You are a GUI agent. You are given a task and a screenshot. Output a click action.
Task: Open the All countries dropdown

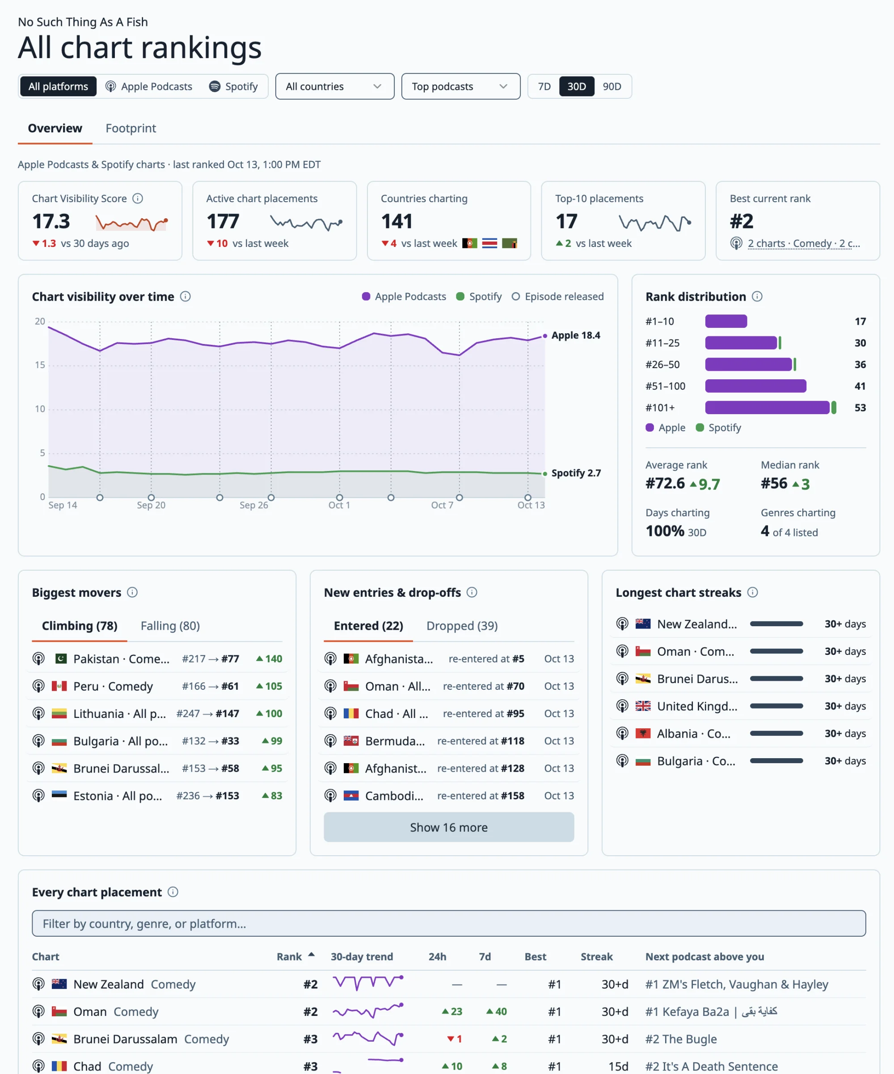(335, 86)
